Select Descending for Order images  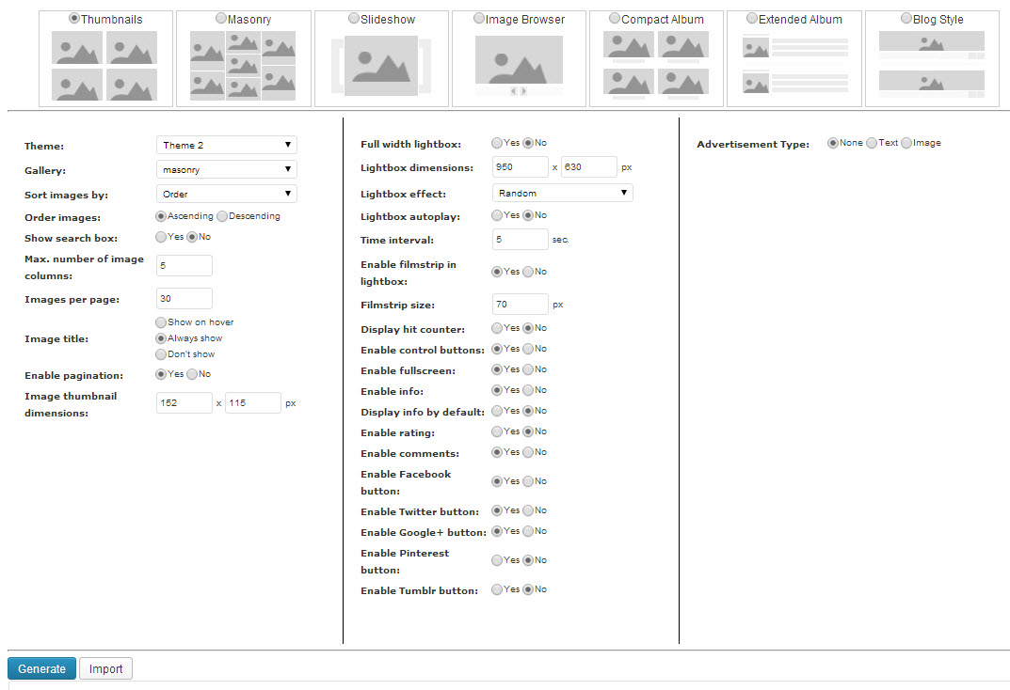(223, 216)
